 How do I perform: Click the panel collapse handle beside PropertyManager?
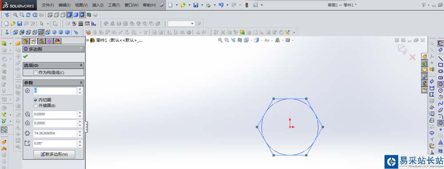87,127
